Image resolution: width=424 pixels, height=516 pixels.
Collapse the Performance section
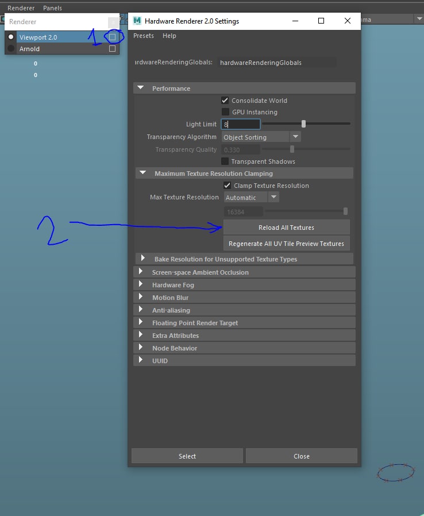pyautogui.click(x=140, y=88)
